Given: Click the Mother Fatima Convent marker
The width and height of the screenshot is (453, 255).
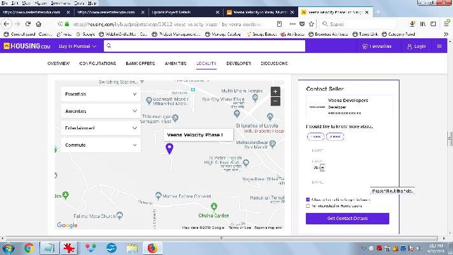Looking at the screenshot, I should point(158,196).
